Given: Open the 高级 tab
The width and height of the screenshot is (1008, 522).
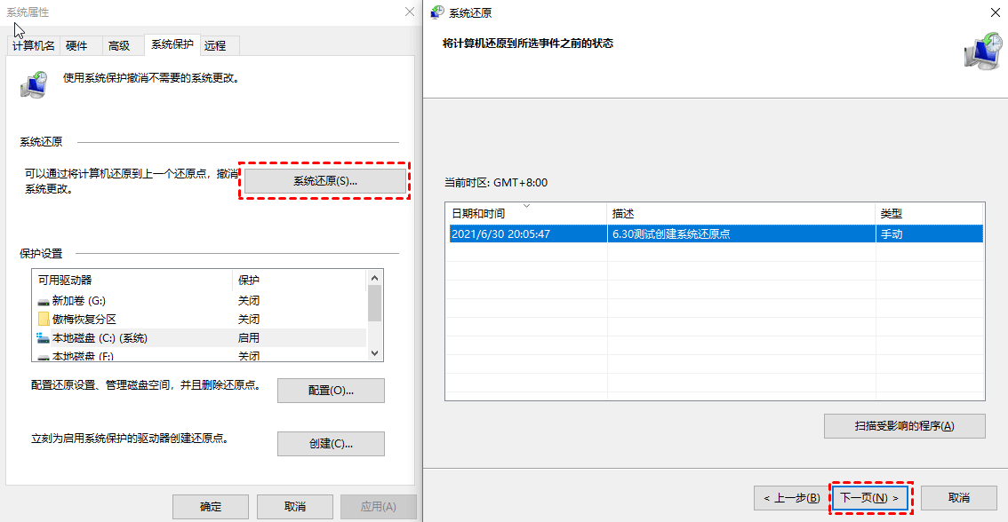Looking at the screenshot, I should (118, 45).
